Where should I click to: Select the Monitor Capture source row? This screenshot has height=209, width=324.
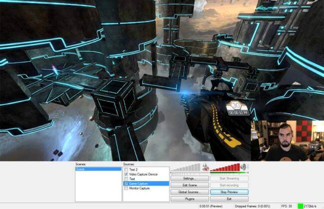pyautogui.click(x=146, y=189)
